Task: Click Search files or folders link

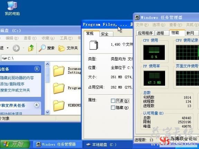Action: pos(15,90)
